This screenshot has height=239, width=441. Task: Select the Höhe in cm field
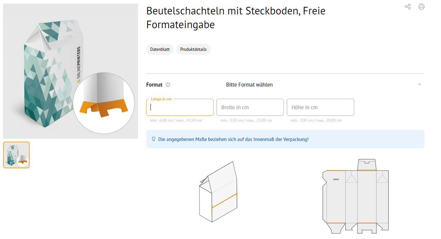(x=320, y=107)
